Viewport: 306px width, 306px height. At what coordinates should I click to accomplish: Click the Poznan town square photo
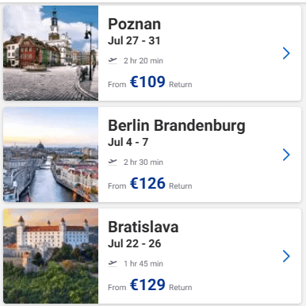coord(51,53)
